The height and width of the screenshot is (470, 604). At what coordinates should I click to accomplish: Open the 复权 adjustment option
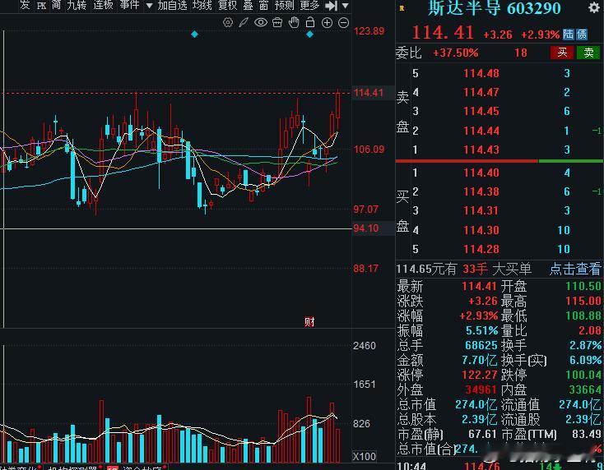(x=228, y=5)
